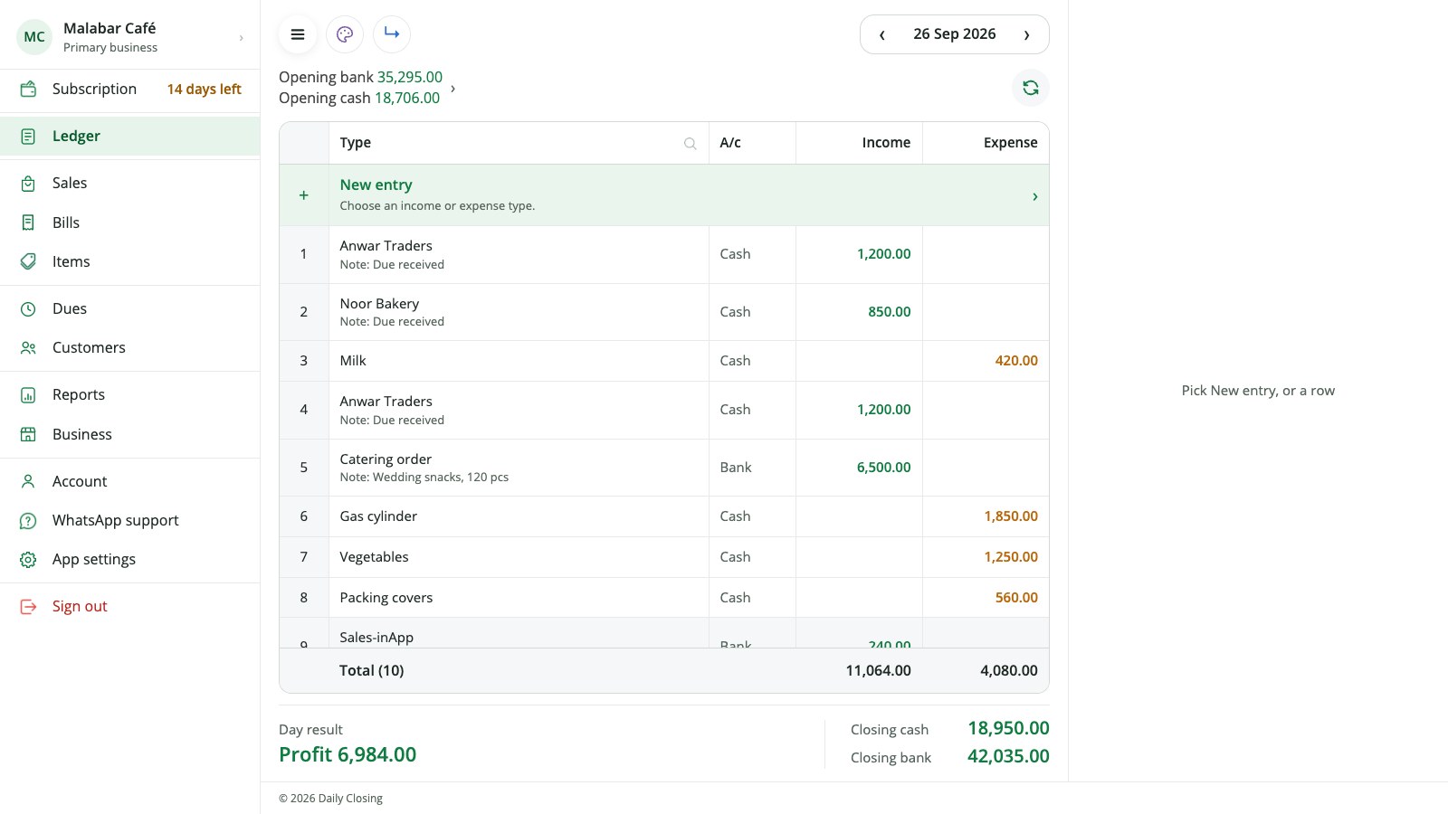Click the Profit 6,984.00 day result
Viewport: 1448px width, 814px height.
coord(348,754)
